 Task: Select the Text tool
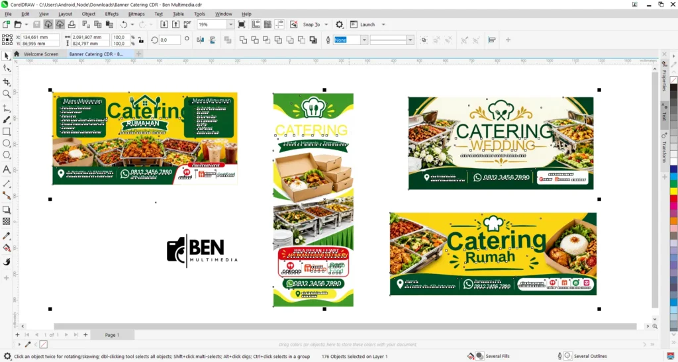[7, 169]
